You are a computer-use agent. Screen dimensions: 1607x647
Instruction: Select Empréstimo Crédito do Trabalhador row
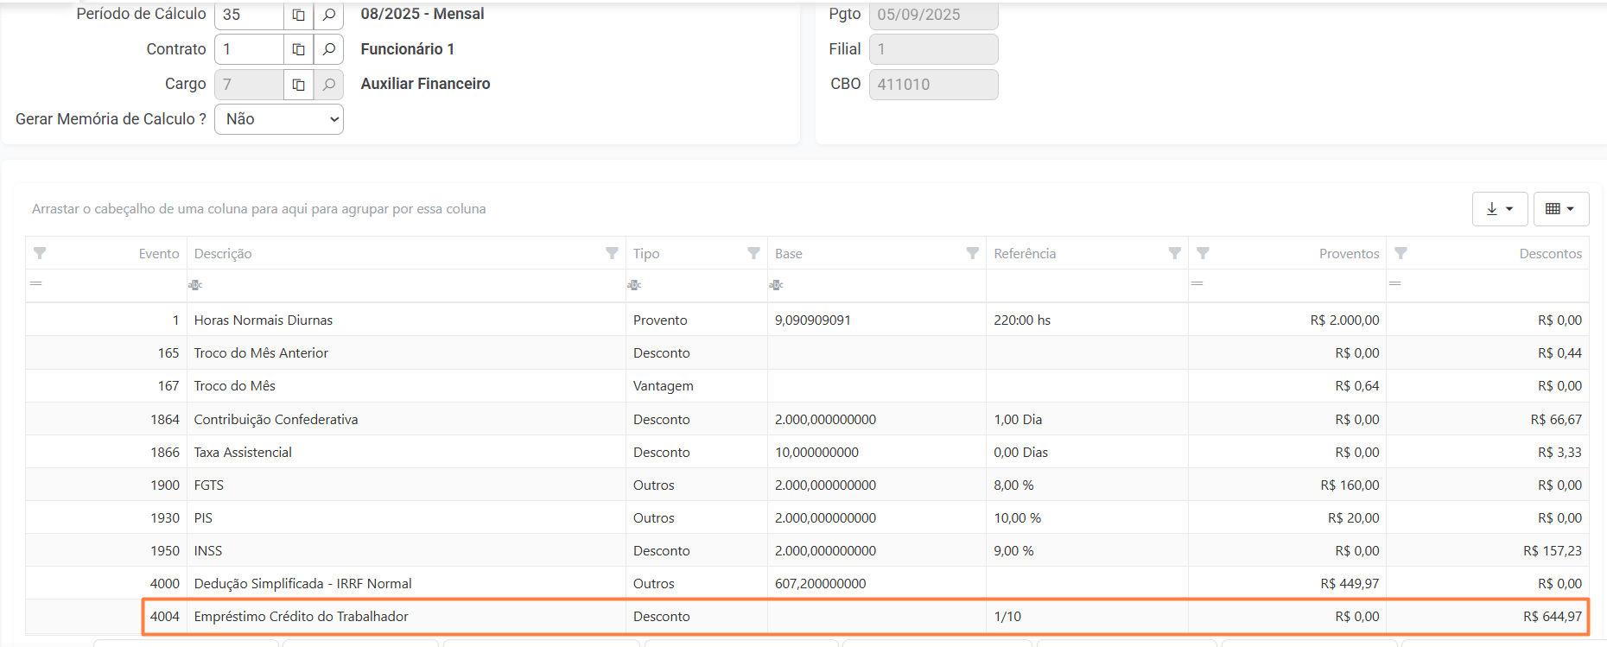pyautogui.click(x=807, y=616)
